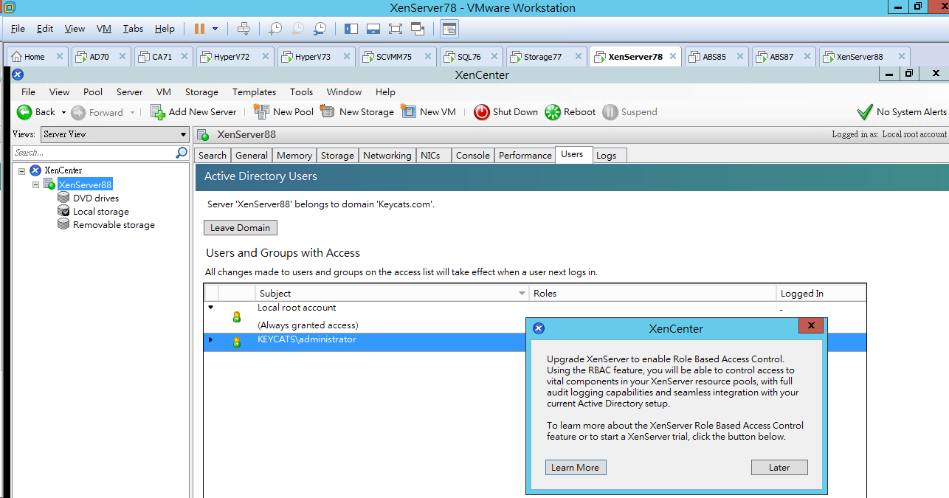Select Removable storage in the tree
This screenshot has width=949, height=498.
pos(114,225)
